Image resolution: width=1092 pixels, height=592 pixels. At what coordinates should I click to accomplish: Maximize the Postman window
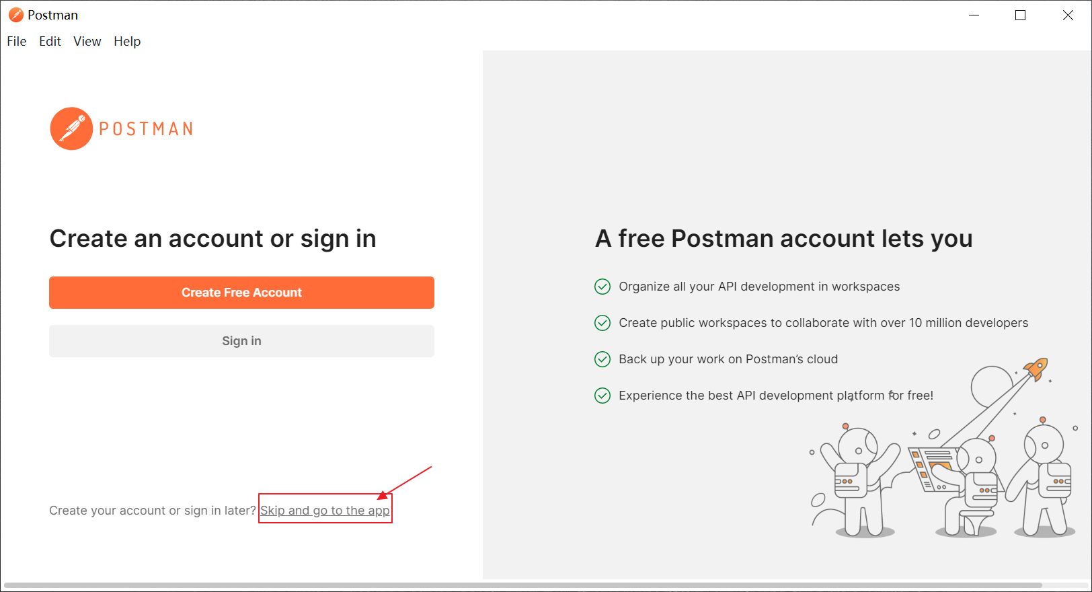(x=1020, y=15)
